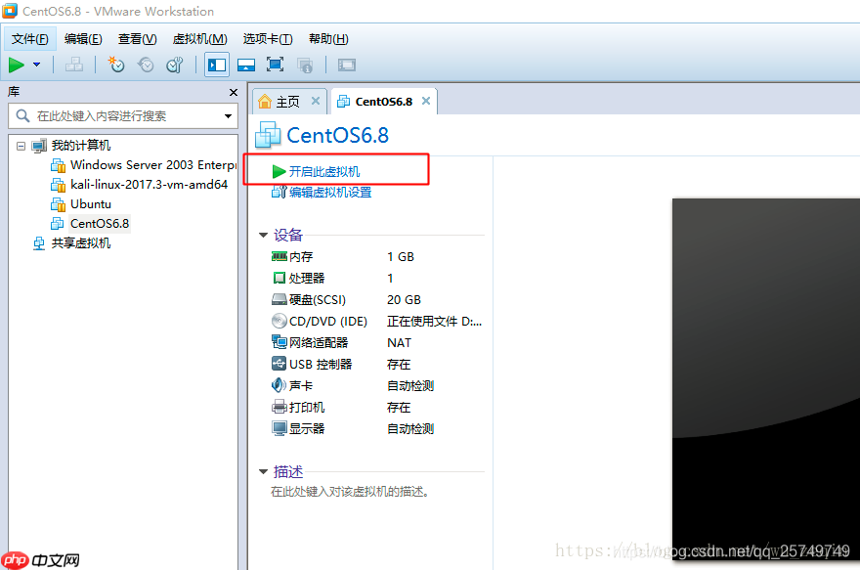Screen dimensions: 860x570
Task: Click 编辑虚拟机设置 link
Action: coord(322,192)
